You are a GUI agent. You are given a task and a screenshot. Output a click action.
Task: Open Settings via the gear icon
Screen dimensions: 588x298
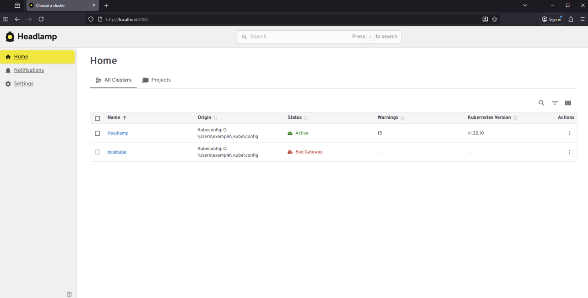pos(8,83)
